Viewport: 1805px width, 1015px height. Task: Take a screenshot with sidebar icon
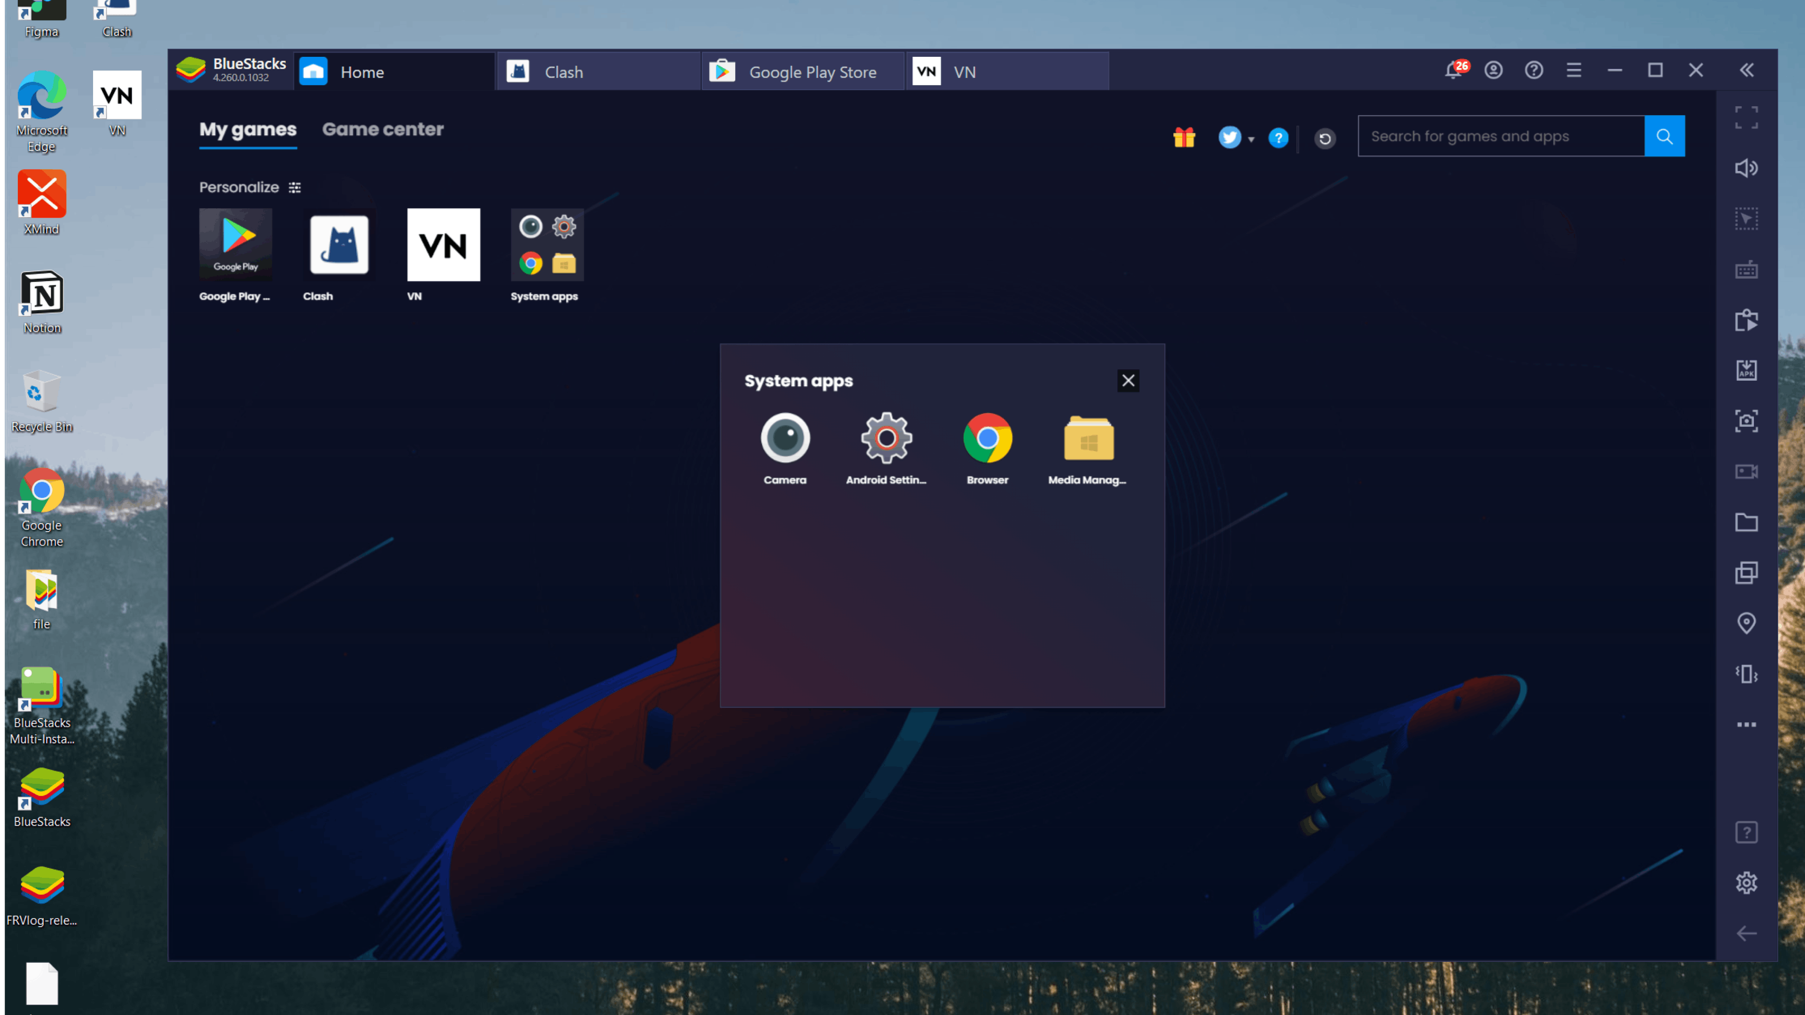click(x=1746, y=421)
